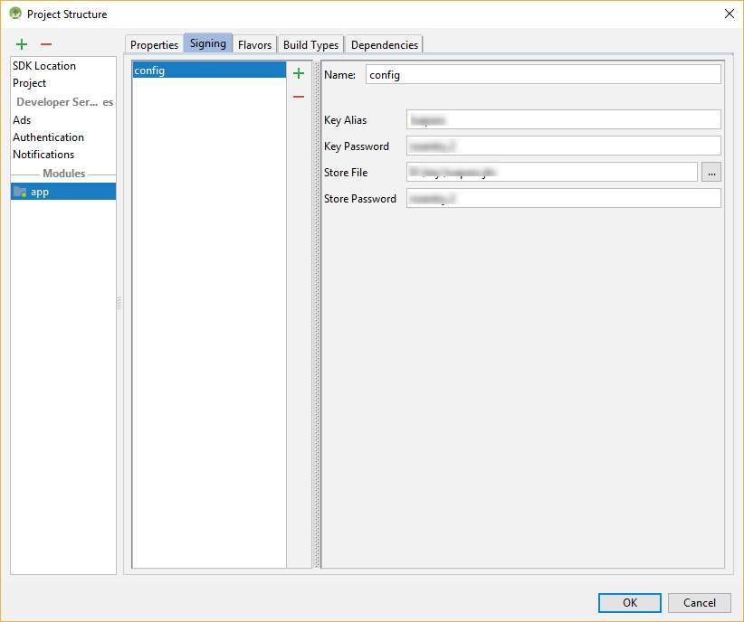Open Authentication in the sidebar list

point(48,137)
